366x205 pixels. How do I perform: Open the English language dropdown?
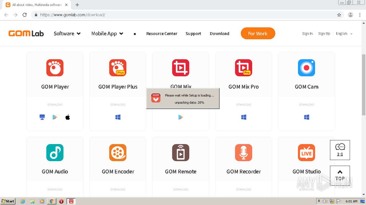[344, 34]
